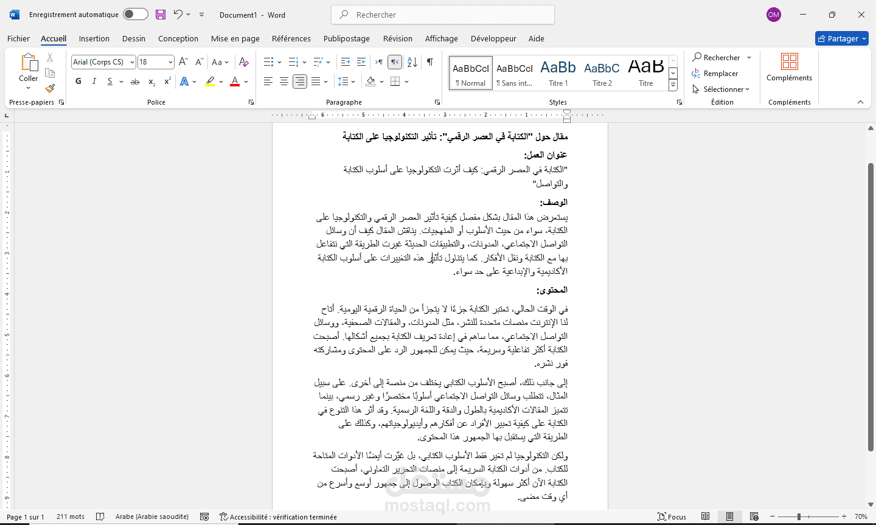876x525 pixels.
Task: Open Focus mode from status bar
Action: [672, 516]
